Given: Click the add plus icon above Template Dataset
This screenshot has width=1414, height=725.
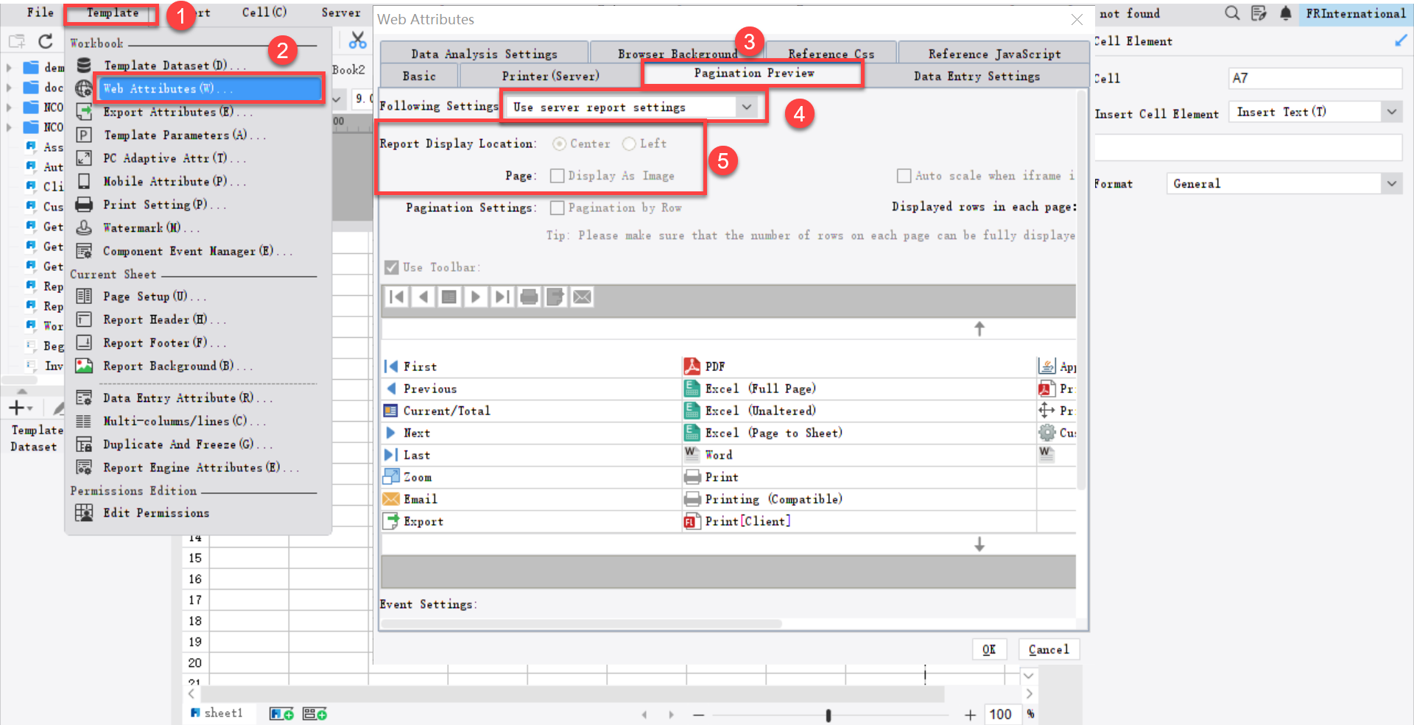Looking at the screenshot, I should (16, 407).
